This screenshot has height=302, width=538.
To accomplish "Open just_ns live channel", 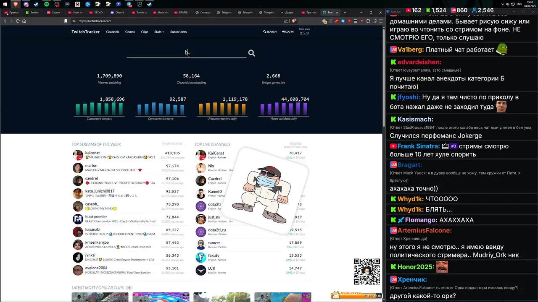I will tap(214, 217).
